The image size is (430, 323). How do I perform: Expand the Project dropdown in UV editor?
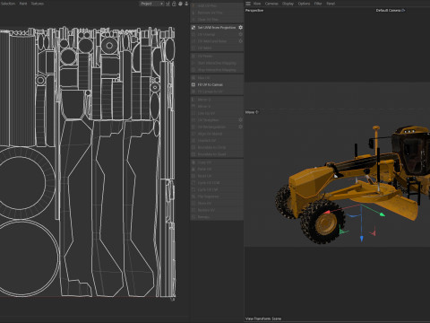click(x=151, y=4)
